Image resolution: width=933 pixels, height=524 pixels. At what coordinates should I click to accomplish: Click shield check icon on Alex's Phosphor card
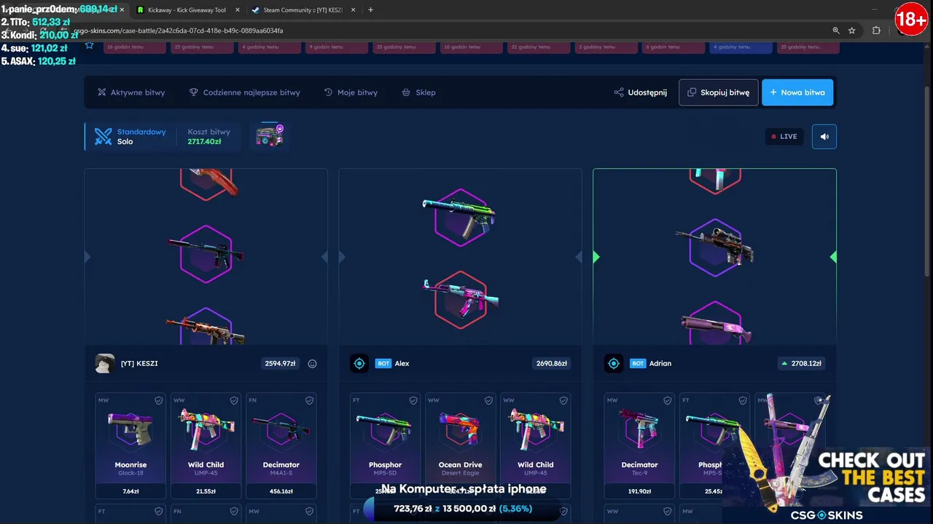(413, 400)
